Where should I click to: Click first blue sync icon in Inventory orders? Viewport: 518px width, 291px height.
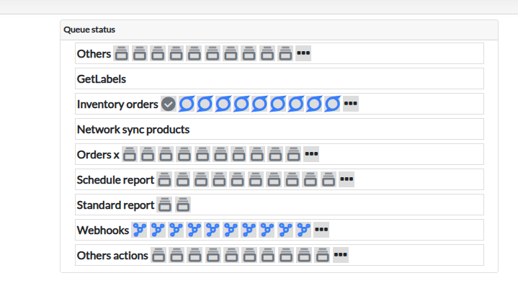click(x=187, y=104)
